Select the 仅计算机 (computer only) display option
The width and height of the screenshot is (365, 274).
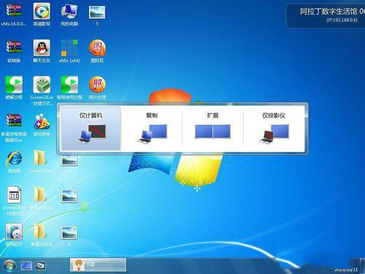tap(91, 129)
